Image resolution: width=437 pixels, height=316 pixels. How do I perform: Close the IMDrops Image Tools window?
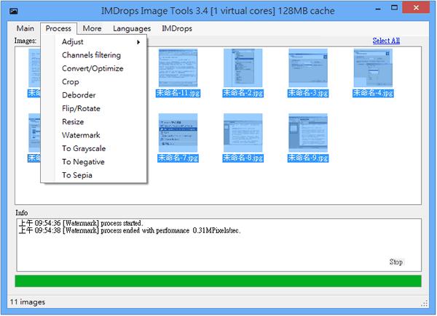click(x=416, y=8)
